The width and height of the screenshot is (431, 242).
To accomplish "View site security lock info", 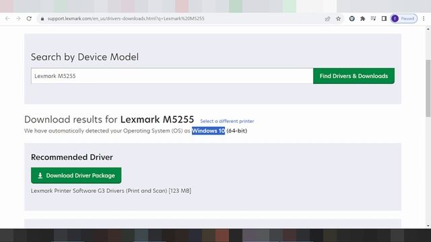I will [42, 19].
